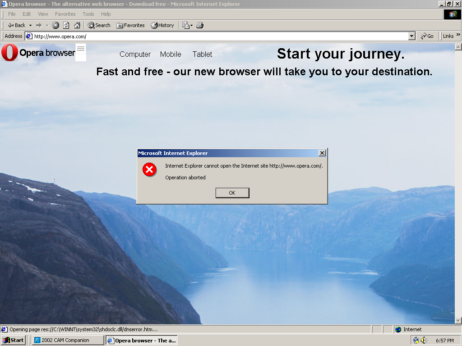Image resolution: width=462 pixels, height=346 pixels.
Task: Open the History pane from toolbar
Action: [x=162, y=25]
